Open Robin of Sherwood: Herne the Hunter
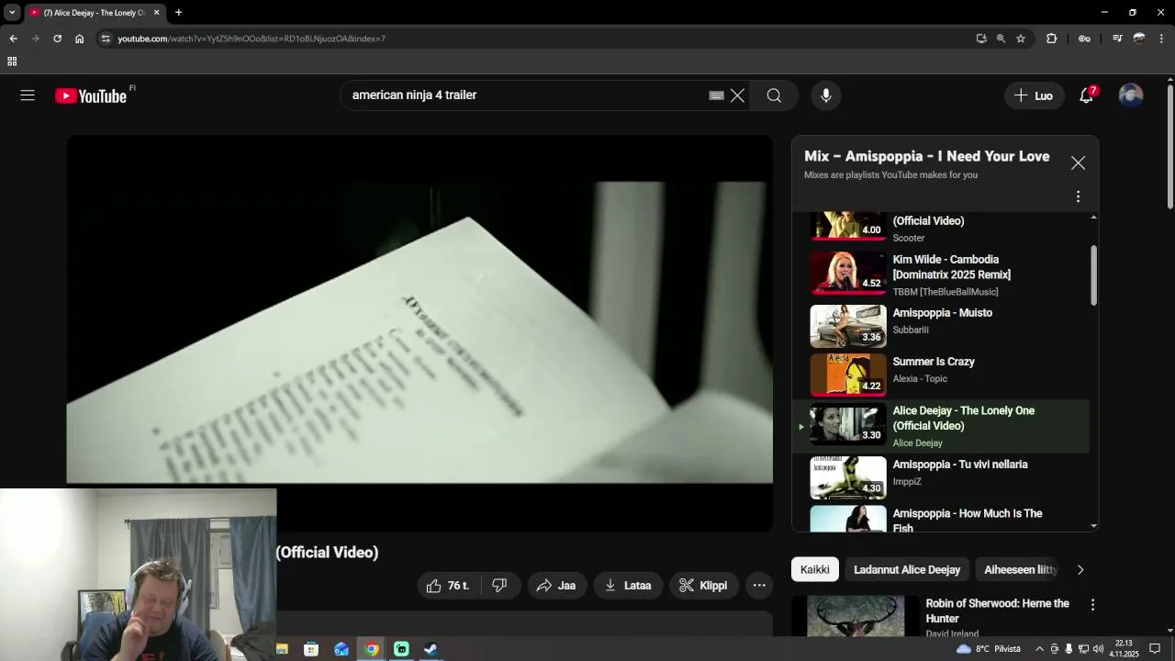This screenshot has width=1175, height=661. pyautogui.click(x=997, y=611)
